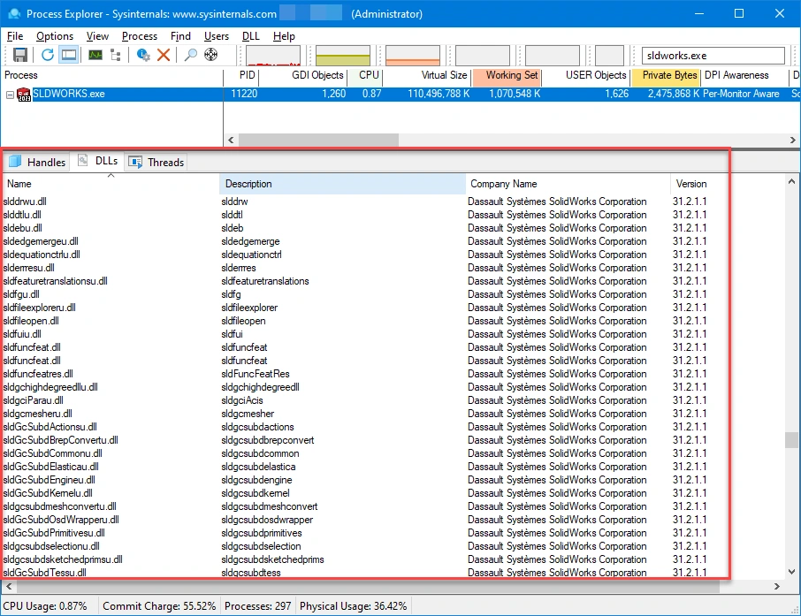Click the sldgcmesher description cell

pos(248,414)
